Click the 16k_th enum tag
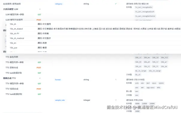This screenshot has width=181, height=113. (x=138, y=62)
